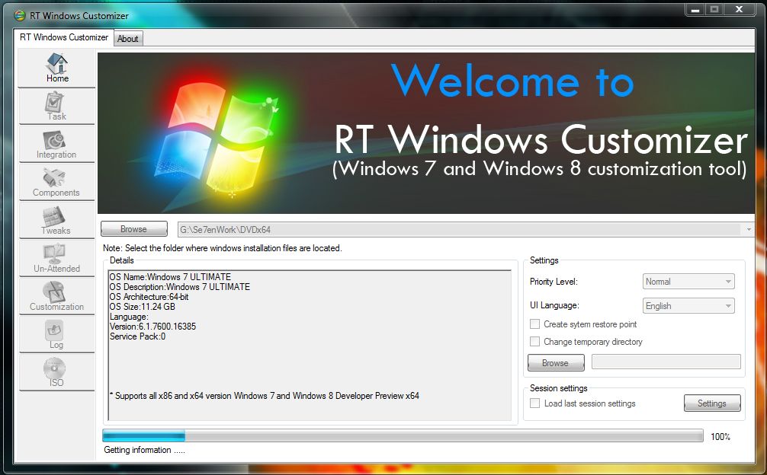Viewport: 767px width, 475px height.
Task: Click the progress bar
Action: click(403, 435)
